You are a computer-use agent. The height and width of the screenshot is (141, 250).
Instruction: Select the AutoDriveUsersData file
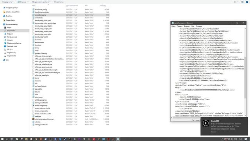[42, 12]
